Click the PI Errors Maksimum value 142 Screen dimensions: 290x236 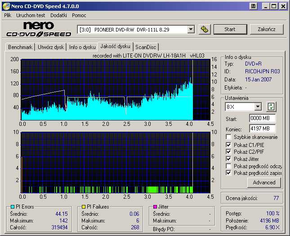coord(63,221)
